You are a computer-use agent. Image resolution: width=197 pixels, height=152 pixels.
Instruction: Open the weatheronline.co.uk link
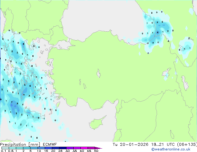(x=171, y=149)
